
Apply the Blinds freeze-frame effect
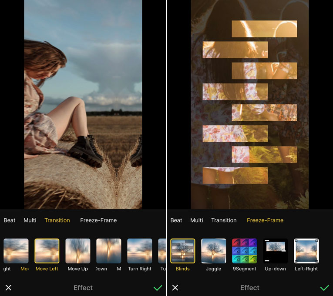[183, 251]
